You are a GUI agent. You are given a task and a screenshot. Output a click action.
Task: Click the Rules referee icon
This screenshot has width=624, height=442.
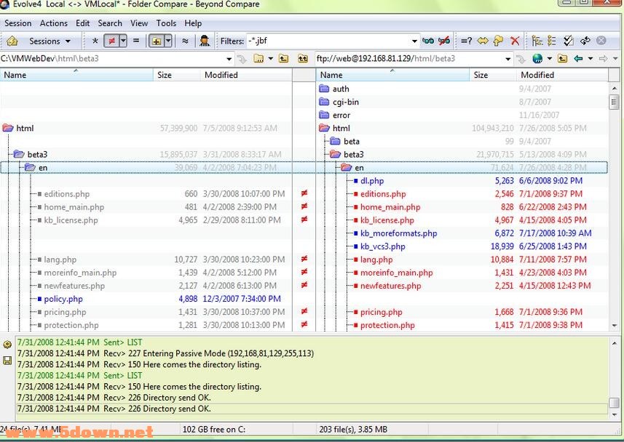(x=205, y=41)
